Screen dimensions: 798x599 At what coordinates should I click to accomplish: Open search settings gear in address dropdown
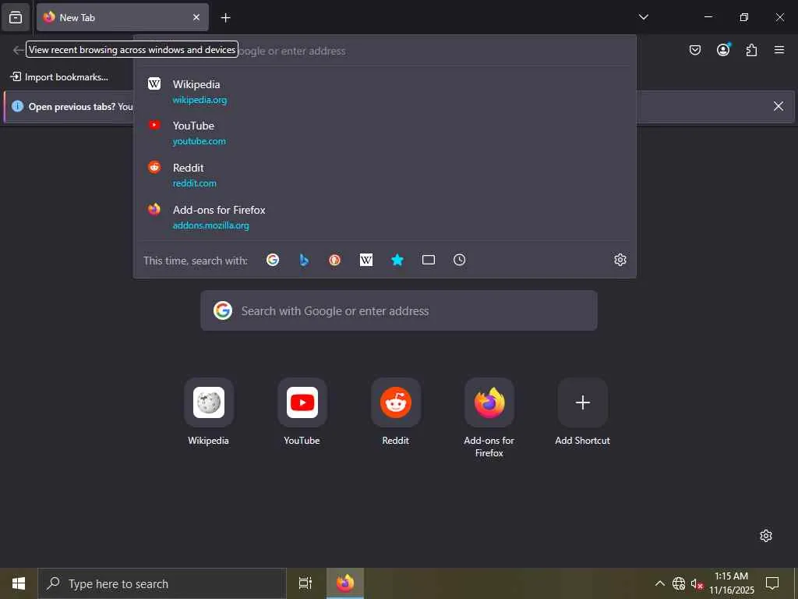tap(620, 260)
